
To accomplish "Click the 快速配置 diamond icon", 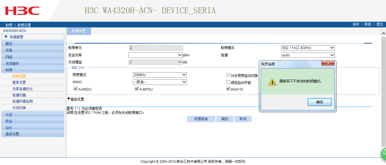I will (x=6, y=37).
